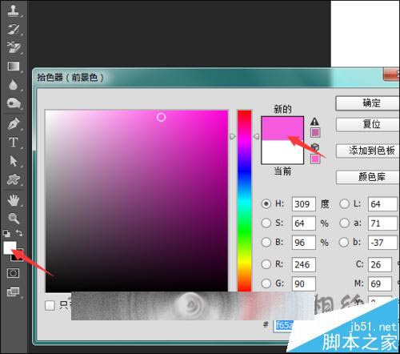Click the current white color preview
The height and width of the screenshot is (354, 400).
(282, 151)
